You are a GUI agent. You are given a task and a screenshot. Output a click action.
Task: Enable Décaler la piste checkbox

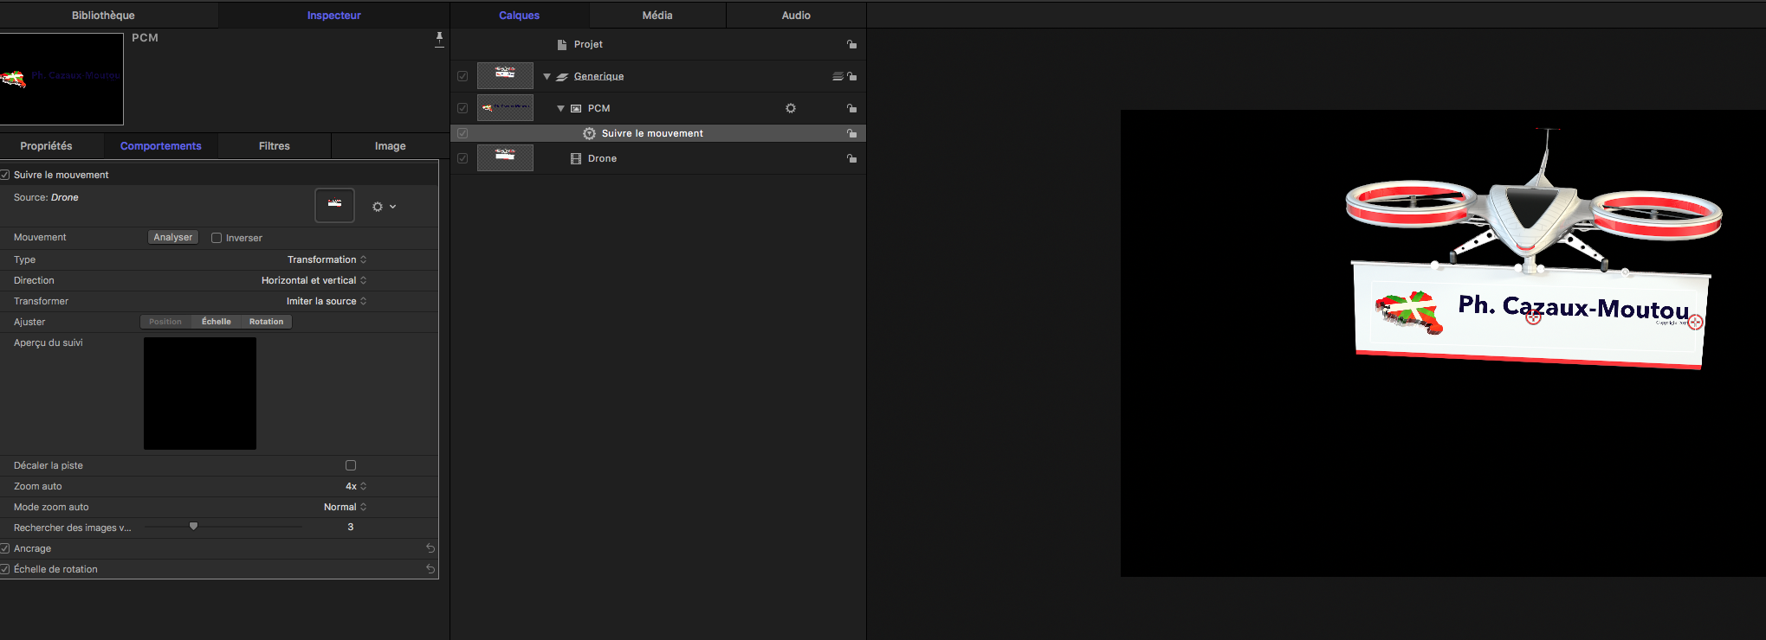351,465
